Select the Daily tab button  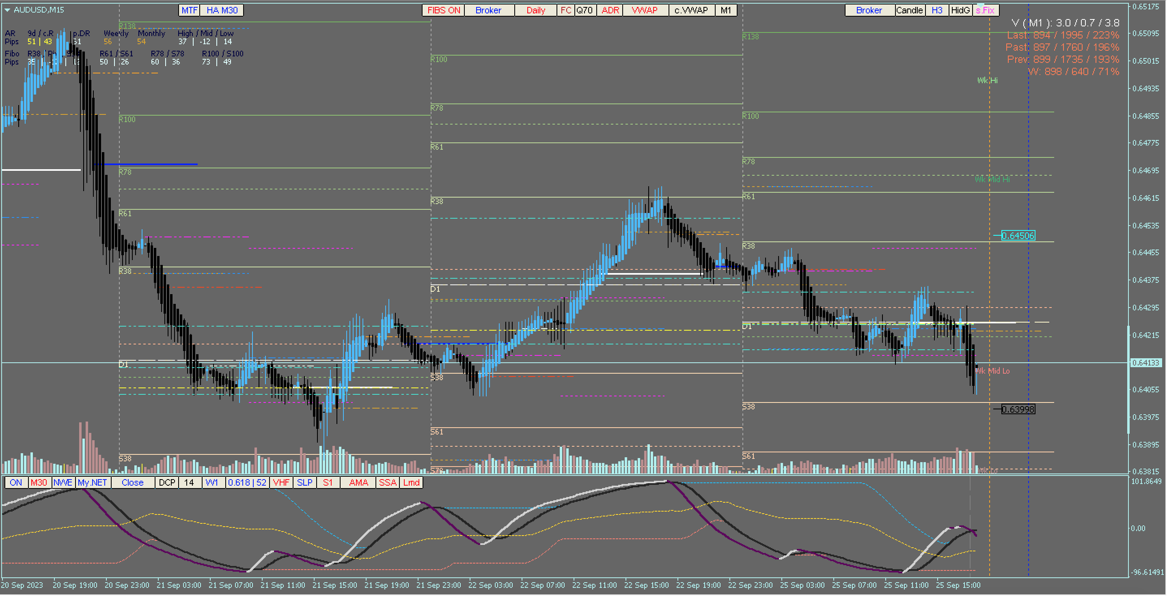[x=535, y=10]
